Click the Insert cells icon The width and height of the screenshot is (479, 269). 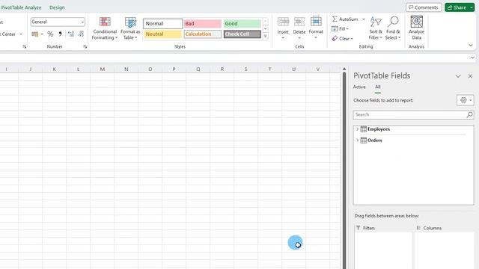283,22
